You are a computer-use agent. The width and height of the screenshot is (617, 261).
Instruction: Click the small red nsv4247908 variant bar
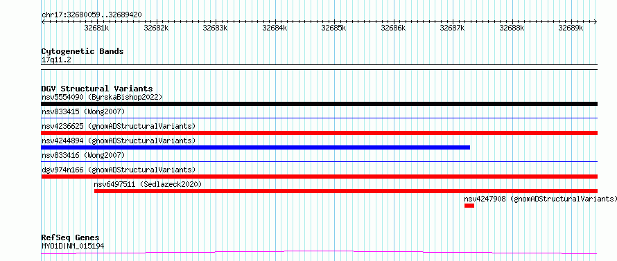469,206
